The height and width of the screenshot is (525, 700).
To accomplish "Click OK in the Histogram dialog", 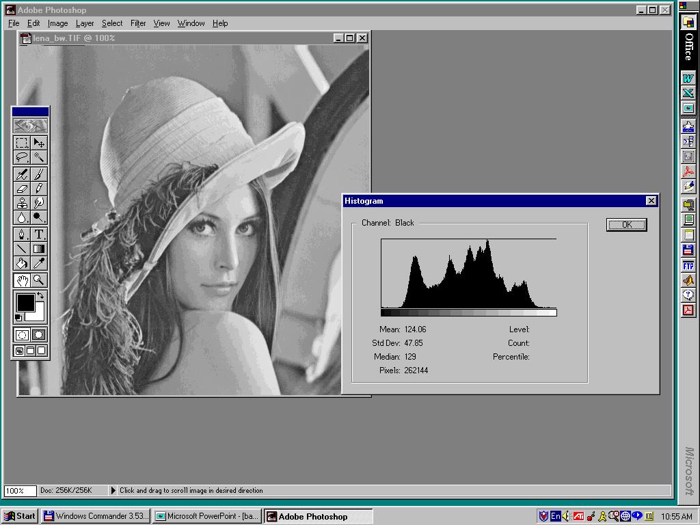I will [x=626, y=224].
